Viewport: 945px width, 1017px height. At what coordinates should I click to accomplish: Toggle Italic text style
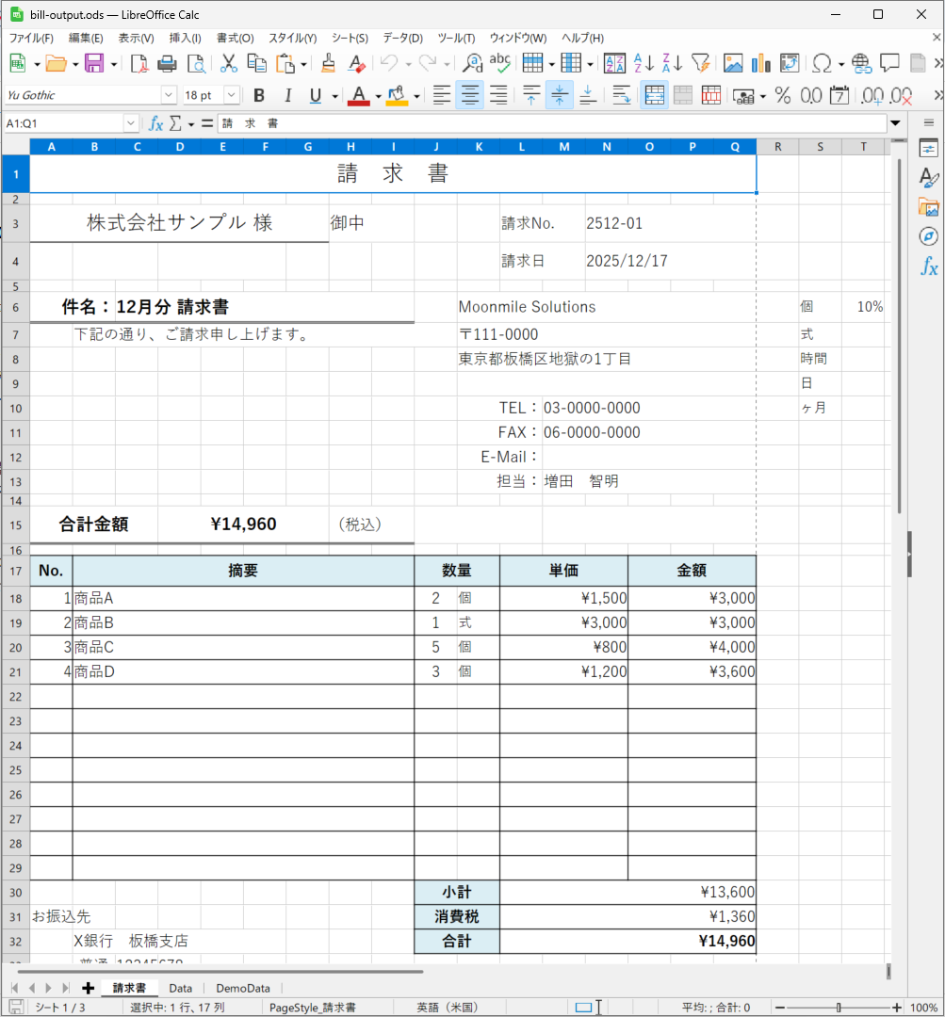pyautogui.click(x=287, y=95)
